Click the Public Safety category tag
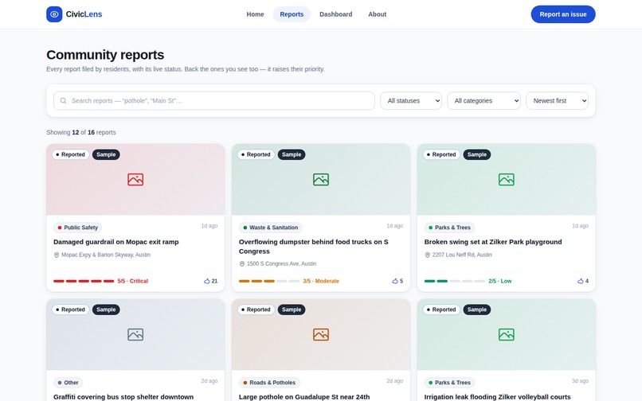Image resolution: width=642 pixels, height=401 pixels. coord(78,228)
